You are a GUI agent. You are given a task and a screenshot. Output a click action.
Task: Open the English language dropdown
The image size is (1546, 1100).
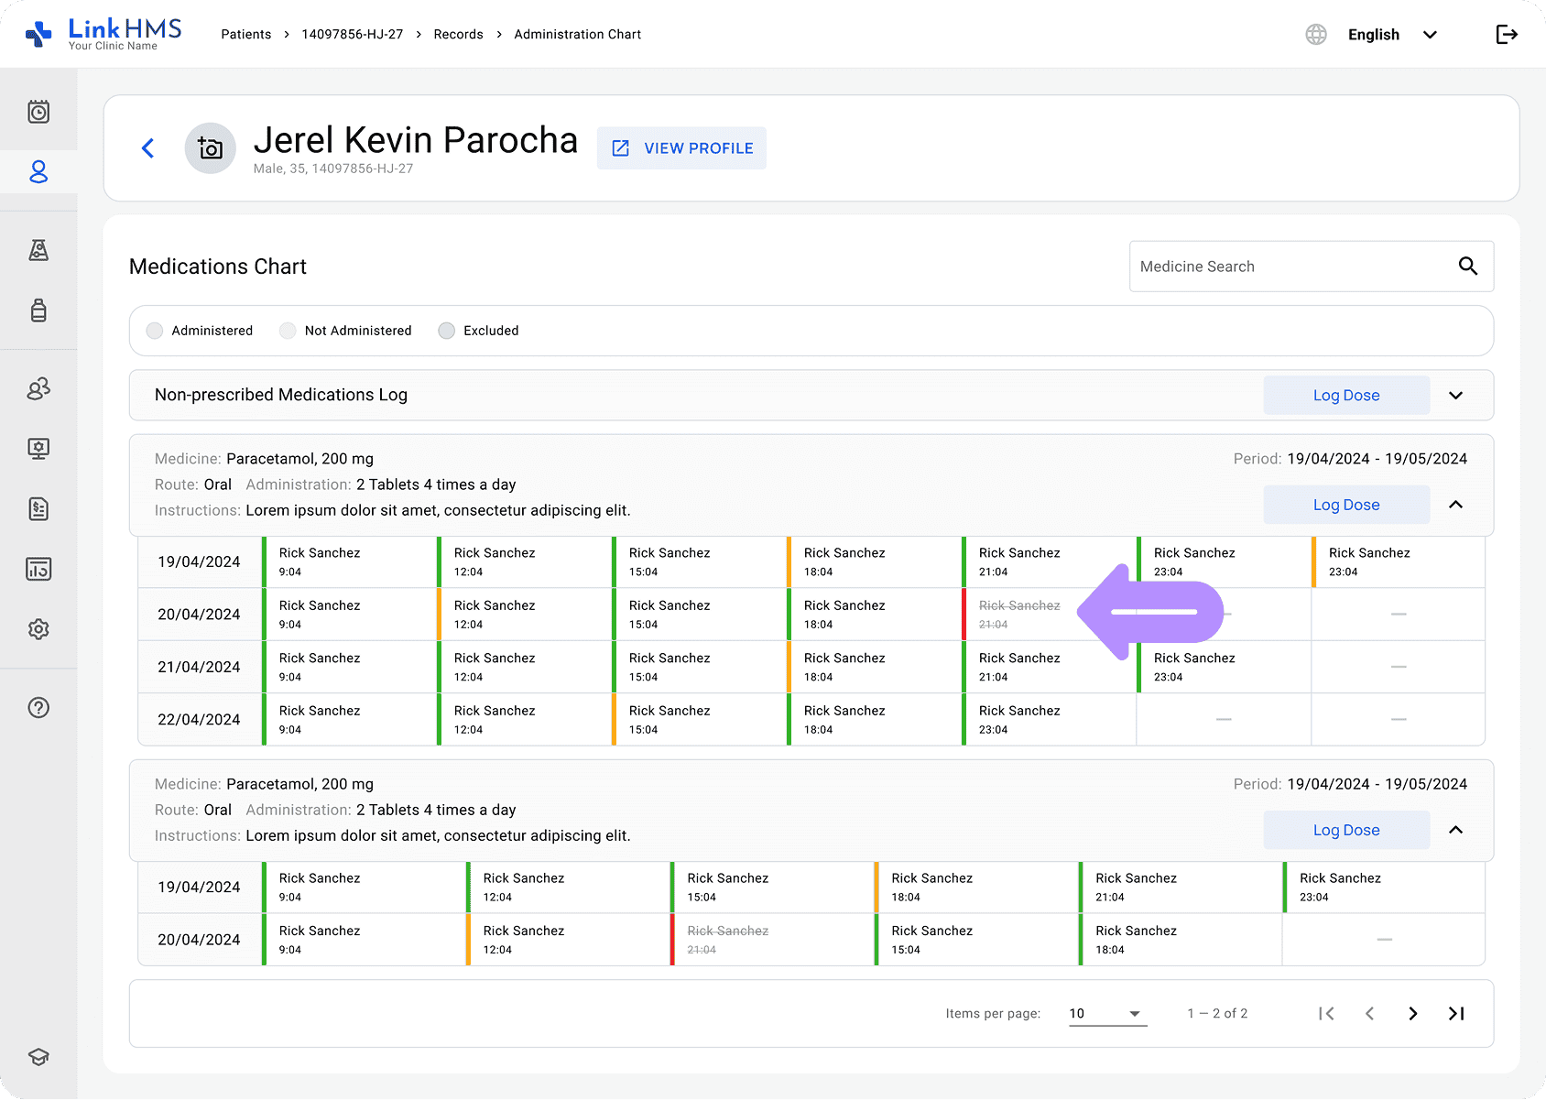(x=1390, y=35)
